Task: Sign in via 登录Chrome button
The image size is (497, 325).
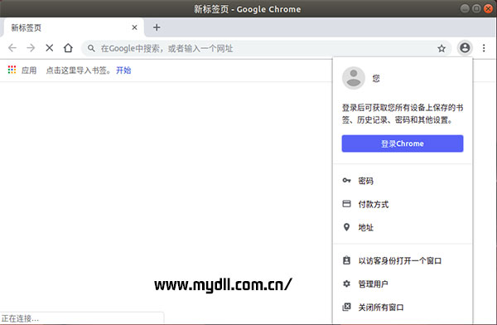Action: [x=403, y=143]
